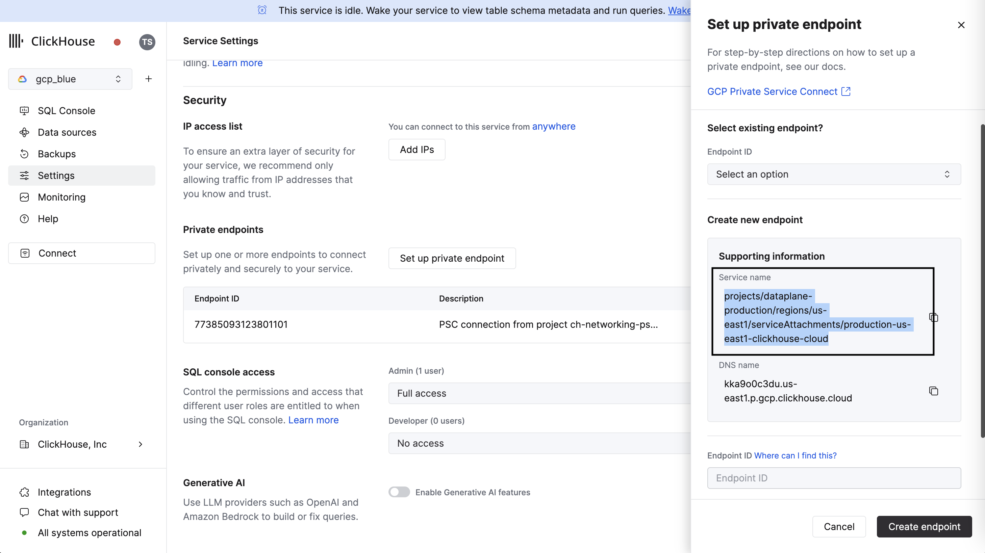The width and height of the screenshot is (985, 553).
Task: Click All systems operational status
Action: [81, 533]
